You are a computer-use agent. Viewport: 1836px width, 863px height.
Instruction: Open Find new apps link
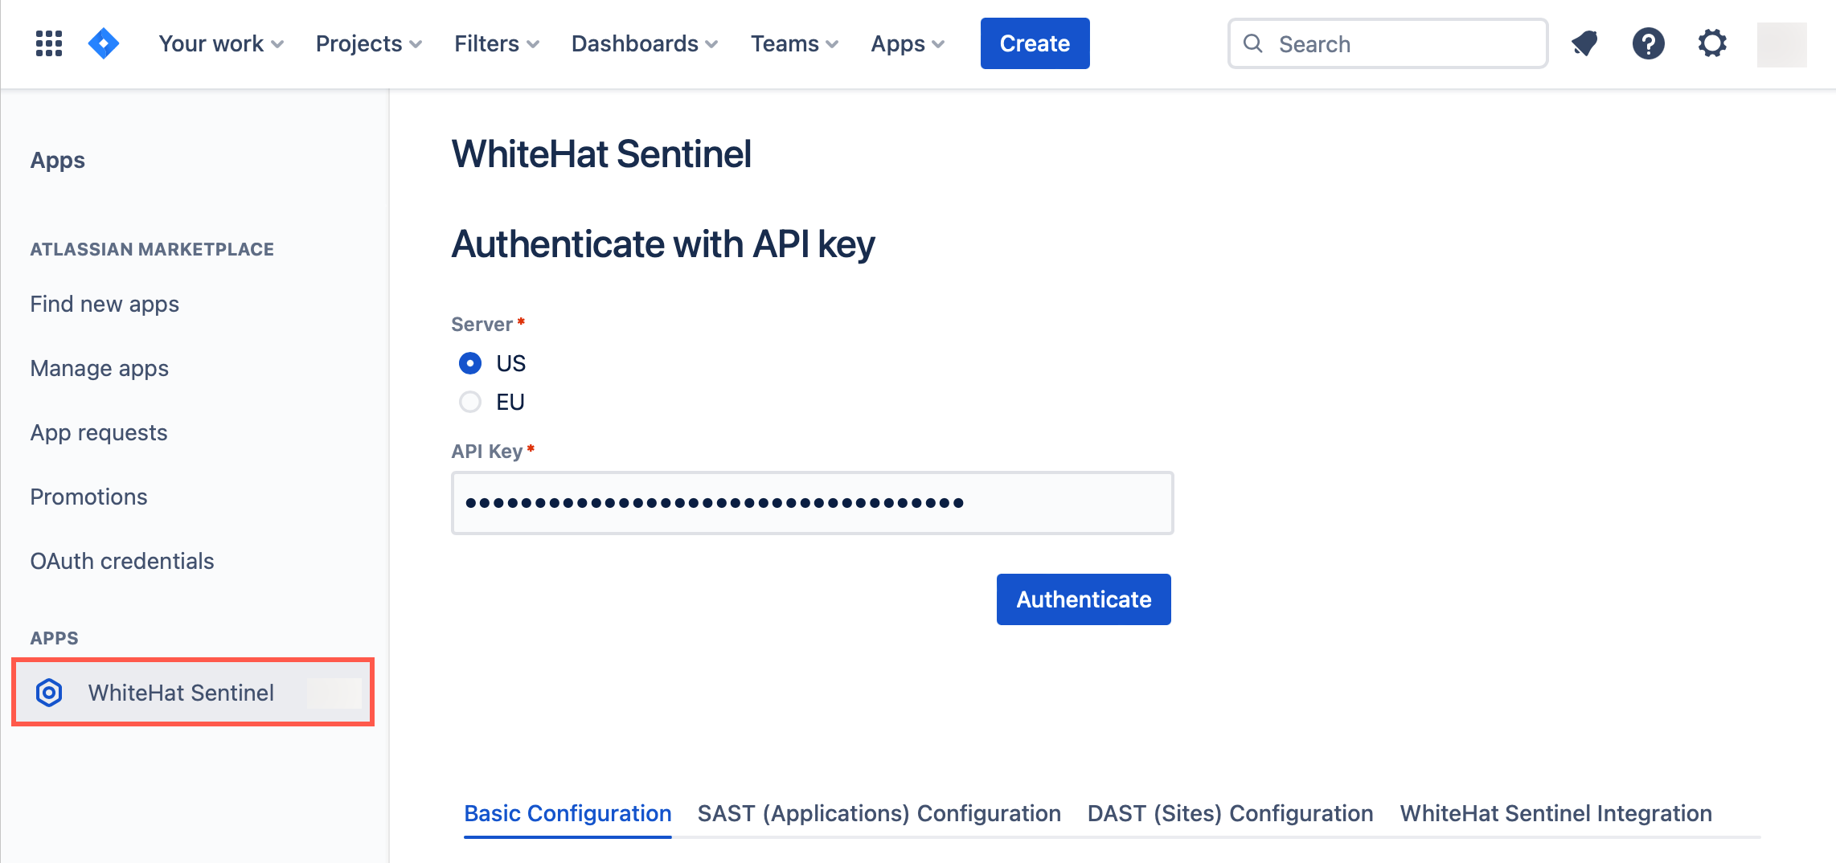(x=105, y=304)
